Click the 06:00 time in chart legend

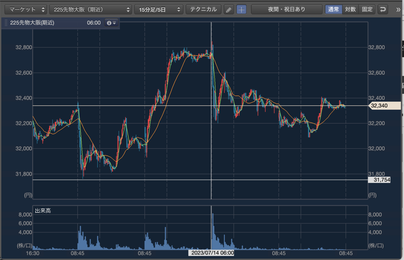coord(94,23)
